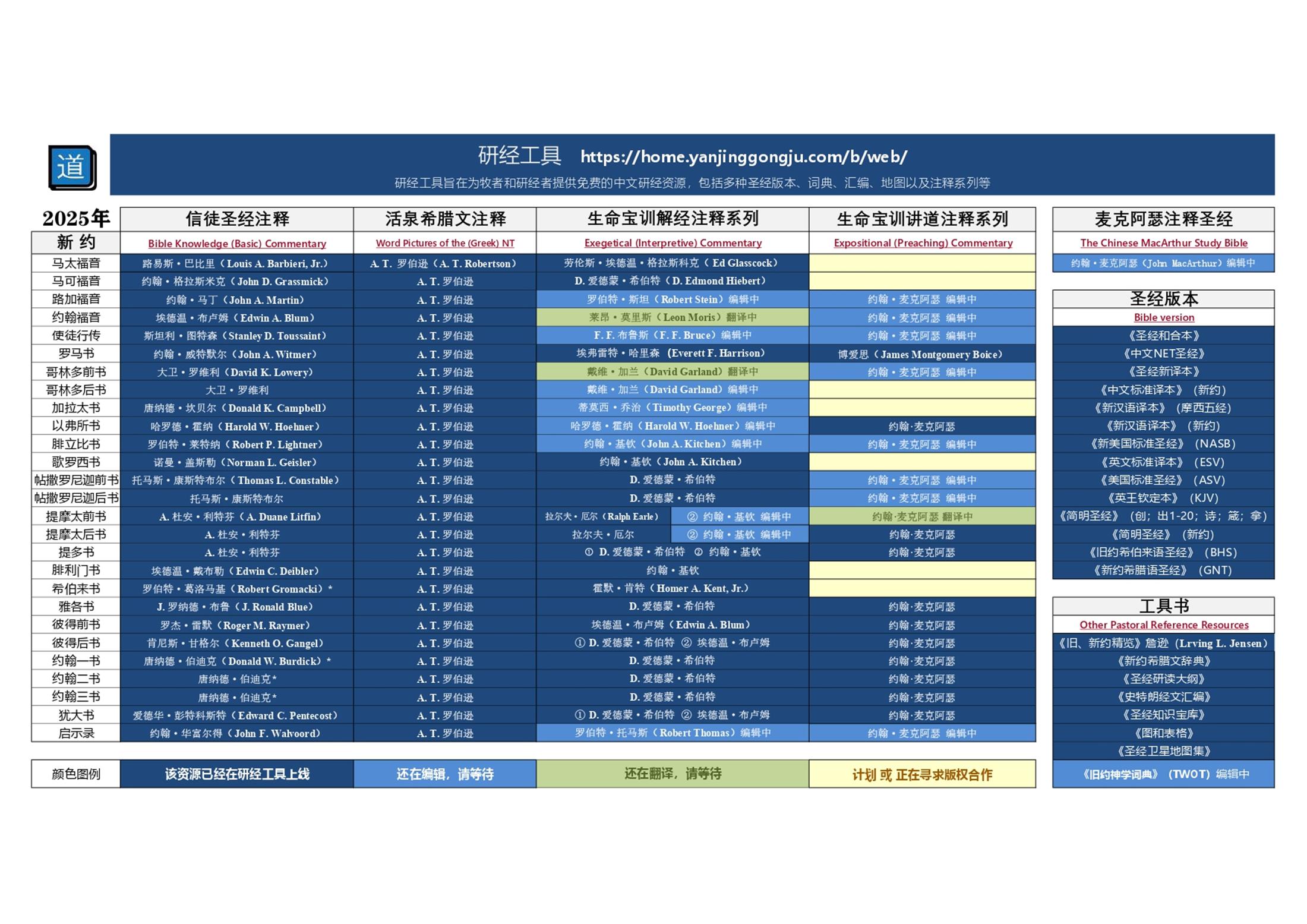Click Exegetical (Interpretive) Commentary link

coord(673,243)
